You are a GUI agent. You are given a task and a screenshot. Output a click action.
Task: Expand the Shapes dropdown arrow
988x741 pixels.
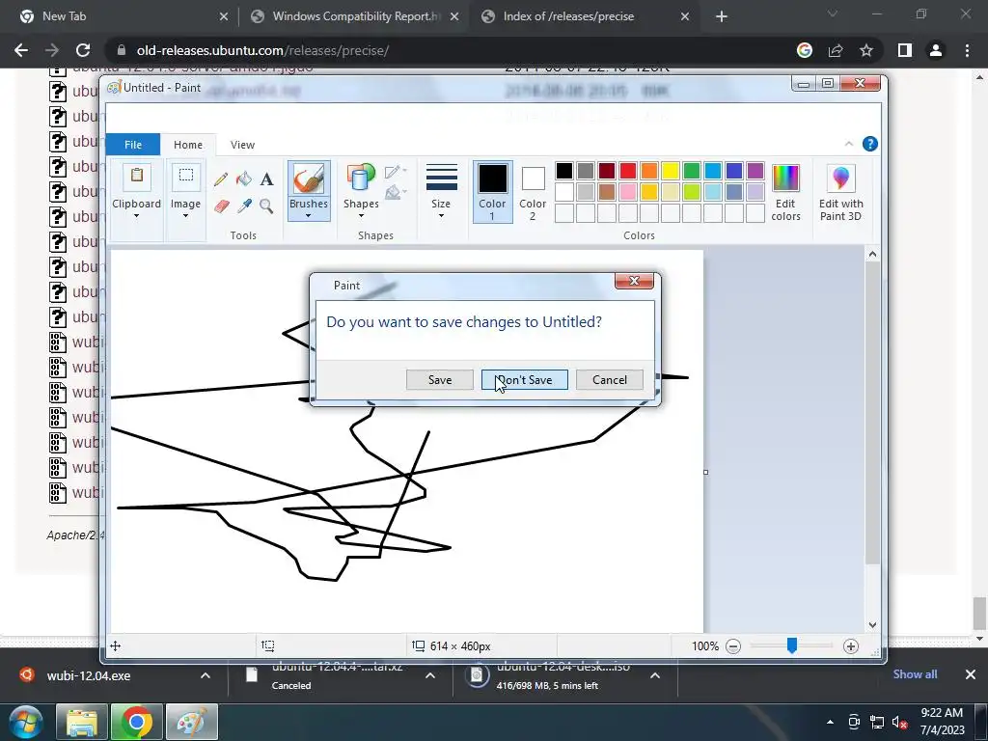pos(361,216)
